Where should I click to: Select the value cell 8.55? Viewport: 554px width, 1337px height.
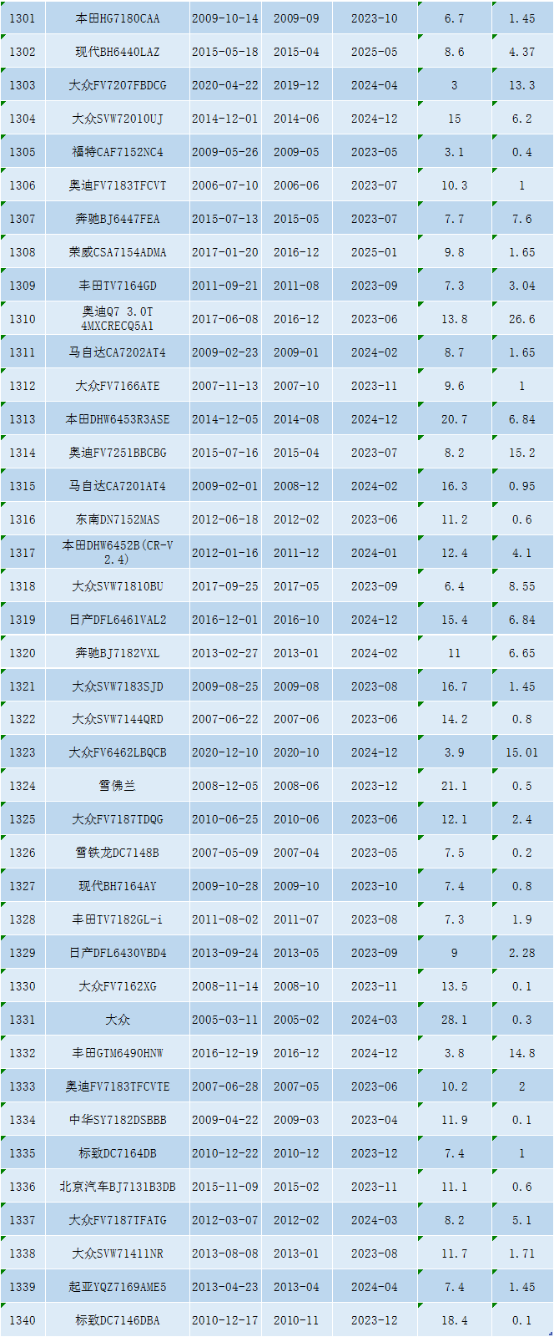click(x=522, y=586)
